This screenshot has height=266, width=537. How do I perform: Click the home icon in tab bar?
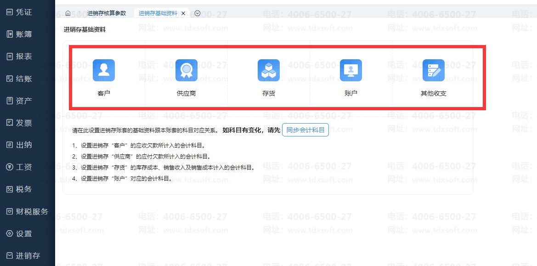coord(68,13)
